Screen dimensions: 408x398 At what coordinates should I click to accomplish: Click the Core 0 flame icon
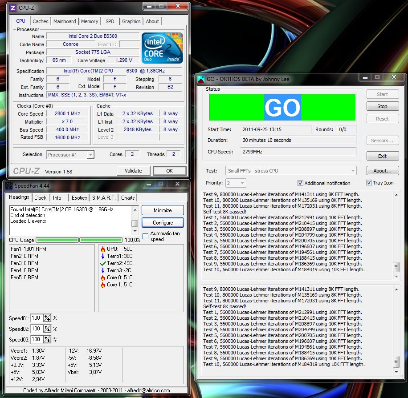103,278
